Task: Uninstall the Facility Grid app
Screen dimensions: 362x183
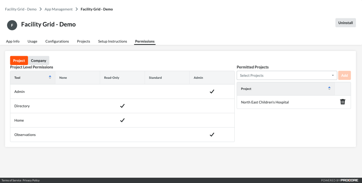Action: [345, 23]
